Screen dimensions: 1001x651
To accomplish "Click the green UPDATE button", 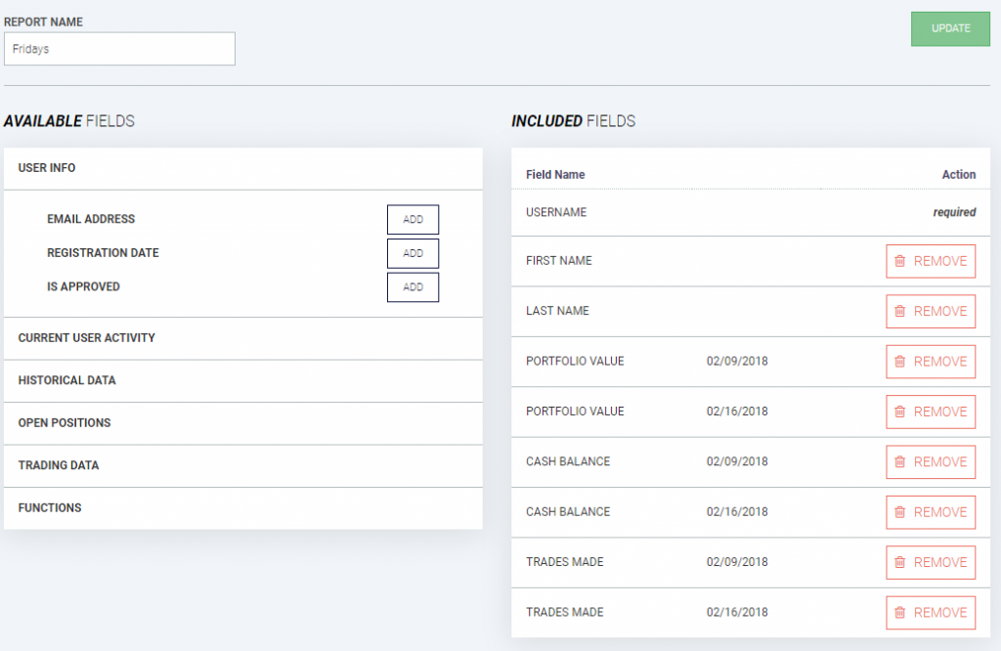I will point(950,28).
